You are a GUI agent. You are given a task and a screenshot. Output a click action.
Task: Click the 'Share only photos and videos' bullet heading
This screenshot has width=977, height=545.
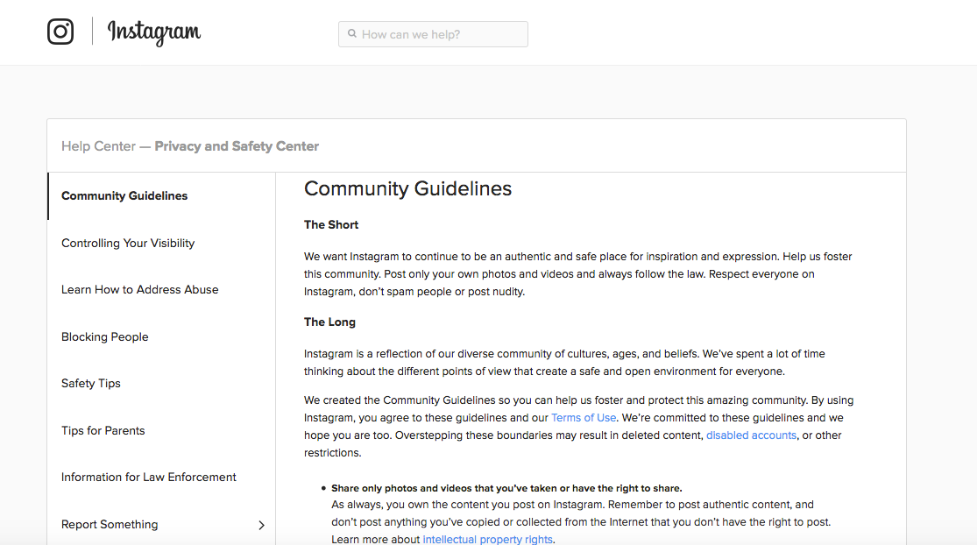[506, 488]
